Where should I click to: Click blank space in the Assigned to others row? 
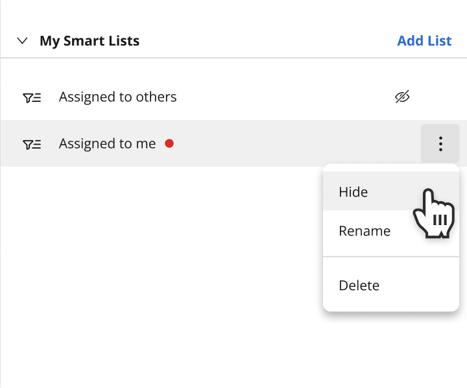click(x=283, y=97)
